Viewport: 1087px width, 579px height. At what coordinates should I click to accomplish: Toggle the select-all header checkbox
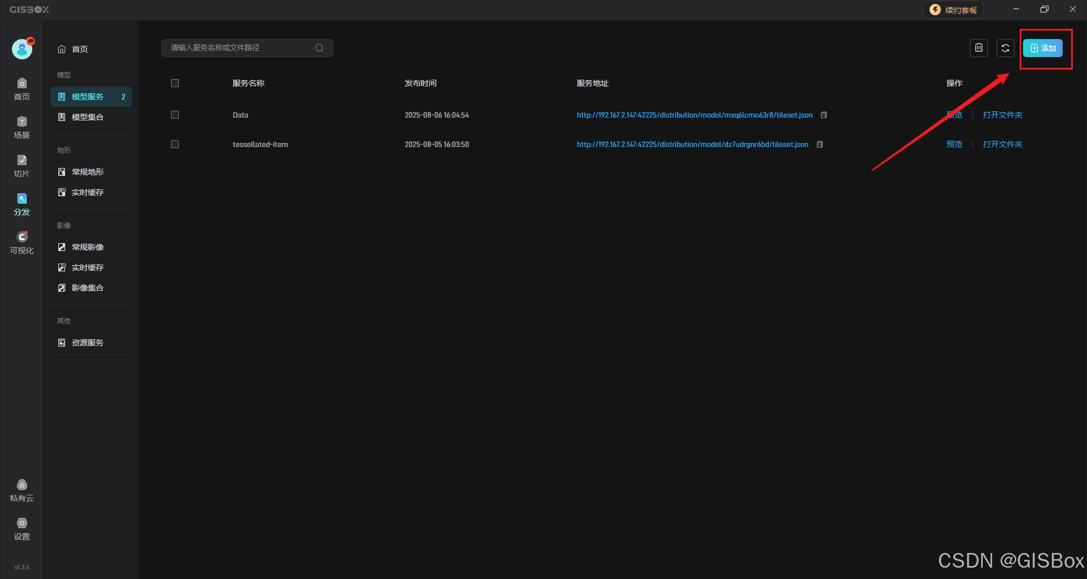[x=175, y=83]
